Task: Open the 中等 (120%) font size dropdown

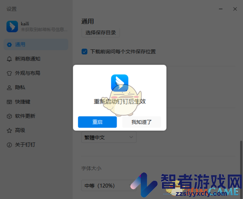Action: pos(109,185)
